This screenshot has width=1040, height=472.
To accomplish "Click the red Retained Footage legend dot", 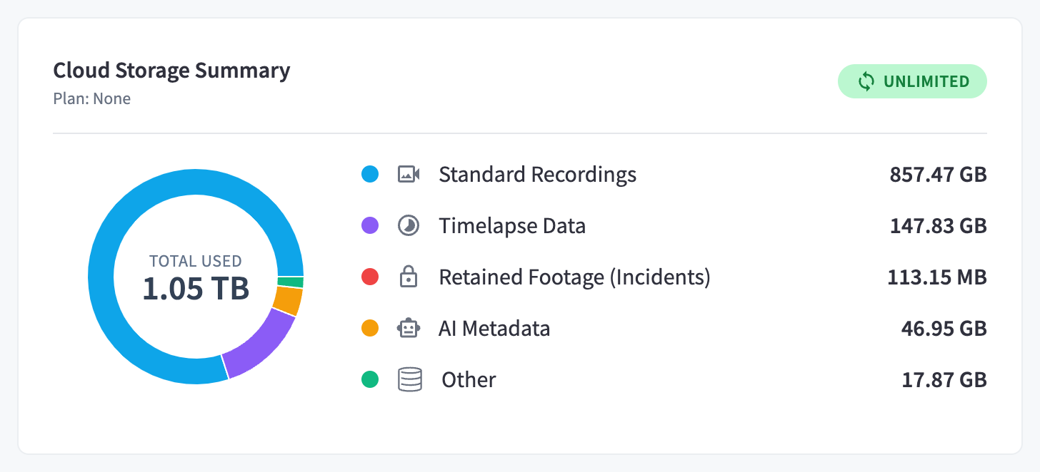I will click(370, 277).
